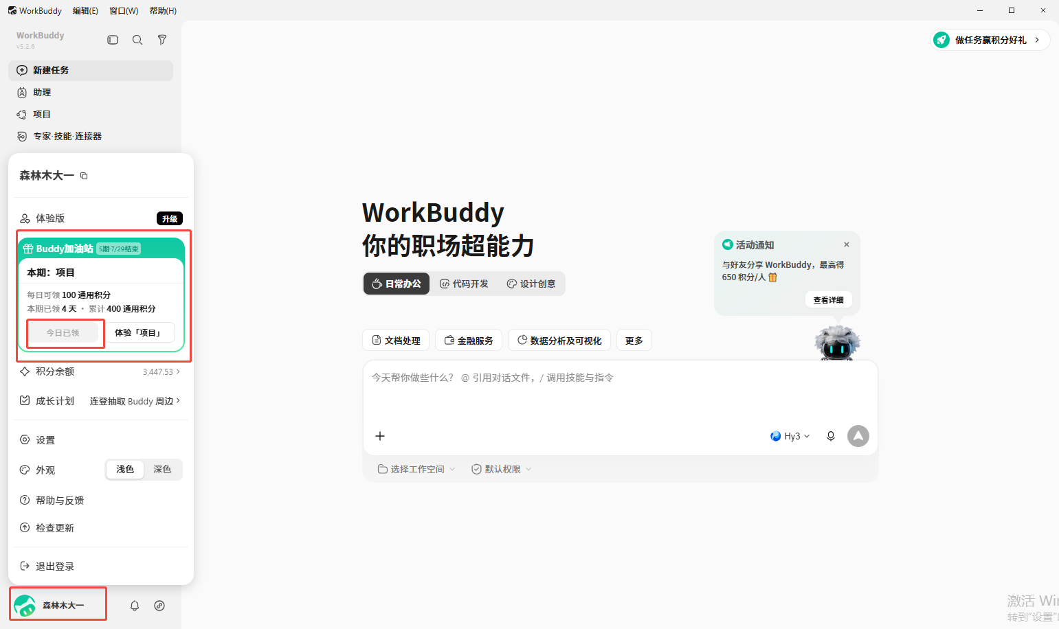The image size is (1059, 629).
Task: Click the Buddy加油站 gift icon
Action: pos(28,249)
